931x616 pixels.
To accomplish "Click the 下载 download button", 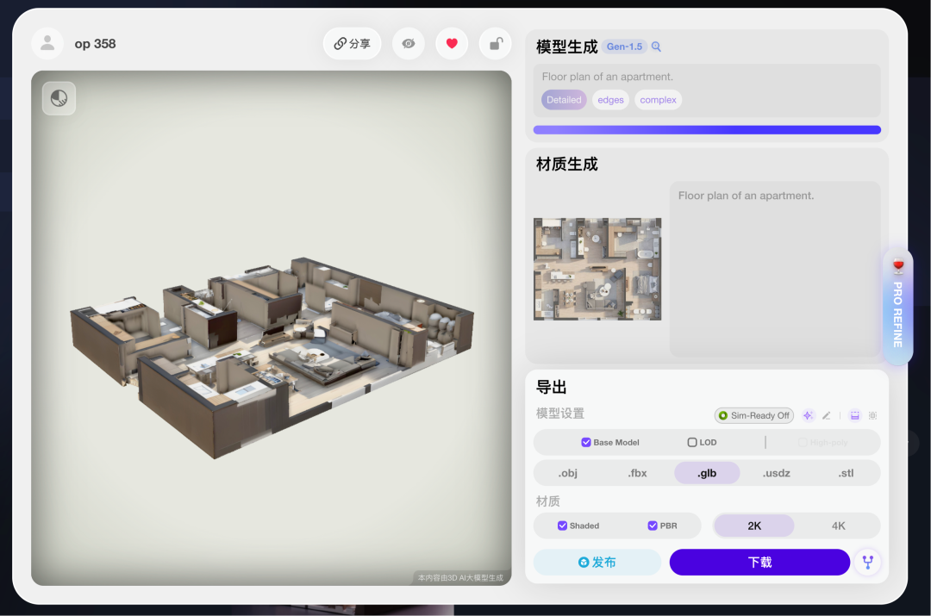I will point(760,562).
